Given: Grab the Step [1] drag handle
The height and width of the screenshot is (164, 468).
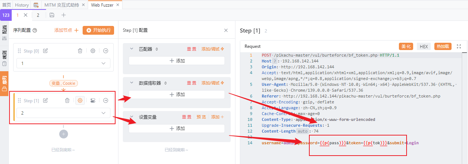Looking at the screenshot, I should pos(20,100).
